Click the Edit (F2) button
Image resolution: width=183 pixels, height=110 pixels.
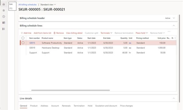[x=12, y=6]
